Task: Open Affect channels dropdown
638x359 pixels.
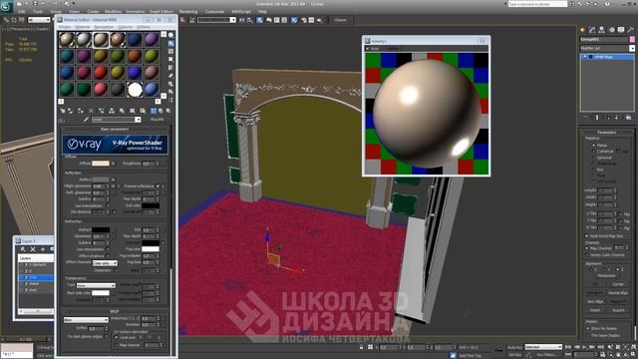Action: [x=105, y=263]
